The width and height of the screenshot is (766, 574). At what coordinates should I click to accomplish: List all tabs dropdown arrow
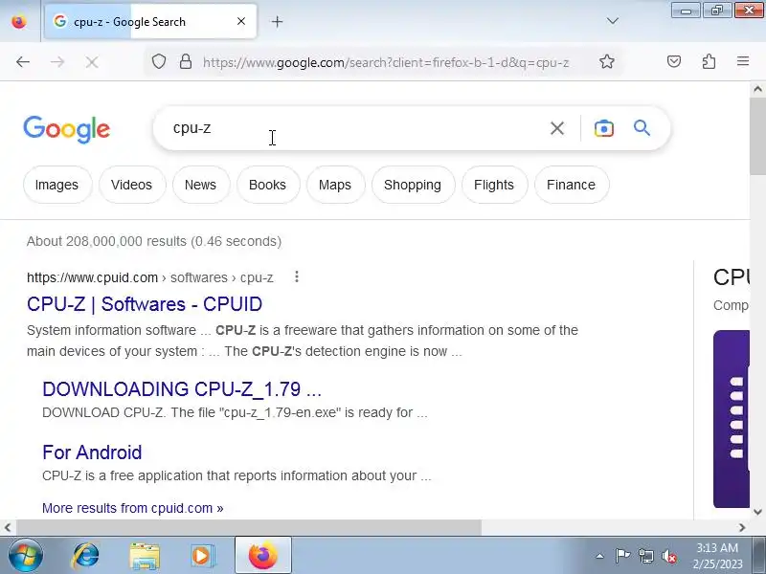613,21
